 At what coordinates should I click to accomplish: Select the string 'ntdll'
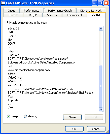click(10, 32)
